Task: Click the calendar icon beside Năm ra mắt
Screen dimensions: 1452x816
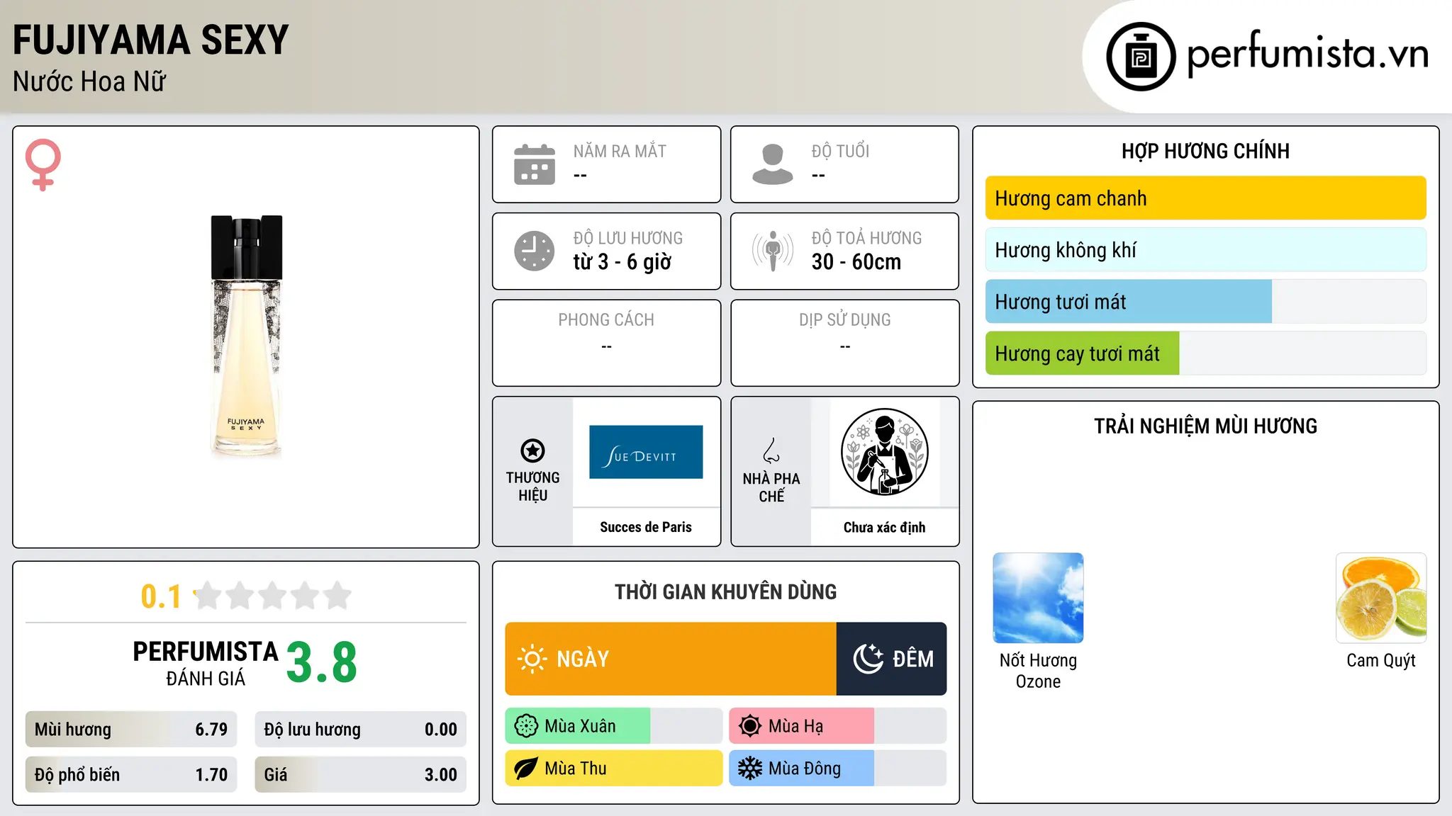Action: tap(535, 164)
